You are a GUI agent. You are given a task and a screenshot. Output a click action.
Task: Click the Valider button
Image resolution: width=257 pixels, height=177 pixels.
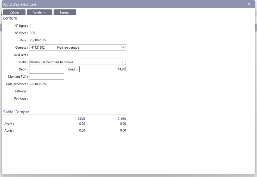coord(14,13)
